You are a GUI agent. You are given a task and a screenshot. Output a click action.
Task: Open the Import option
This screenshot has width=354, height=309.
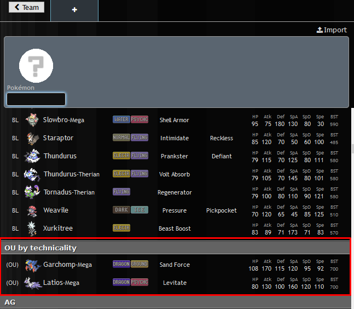click(x=332, y=30)
